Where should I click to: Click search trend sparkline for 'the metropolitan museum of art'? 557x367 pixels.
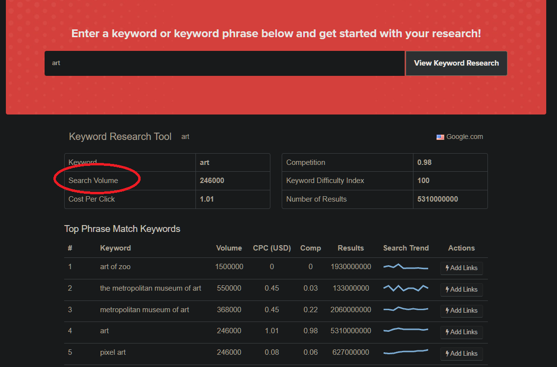(x=406, y=288)
